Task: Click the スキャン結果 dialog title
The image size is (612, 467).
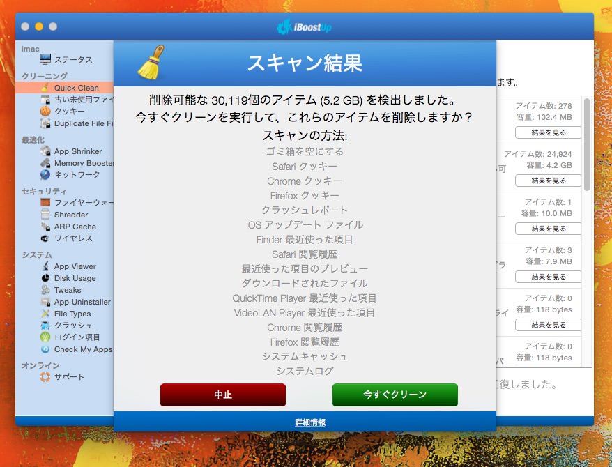Action: pos(305,63)
